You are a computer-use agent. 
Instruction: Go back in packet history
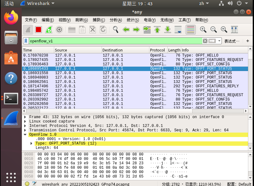point(126,30)
